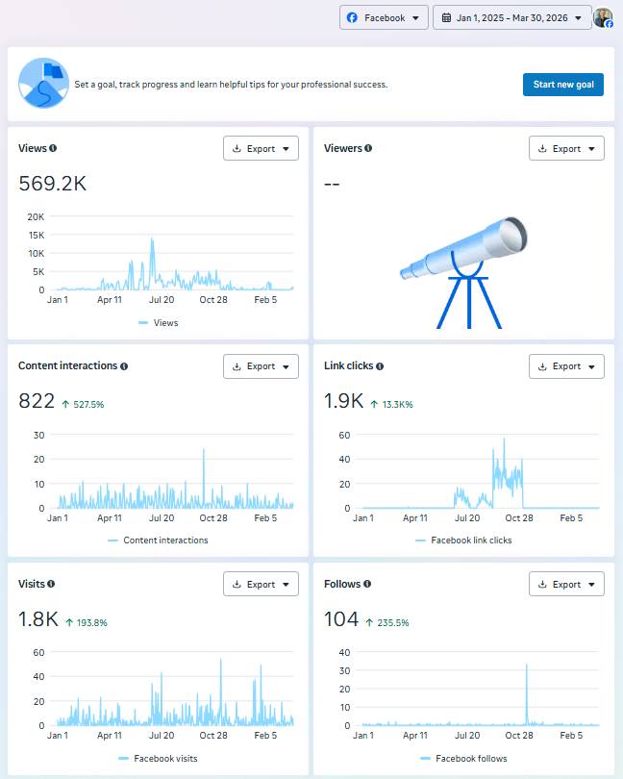Click the 1.9K link clicks total

[x=344, y=401]
